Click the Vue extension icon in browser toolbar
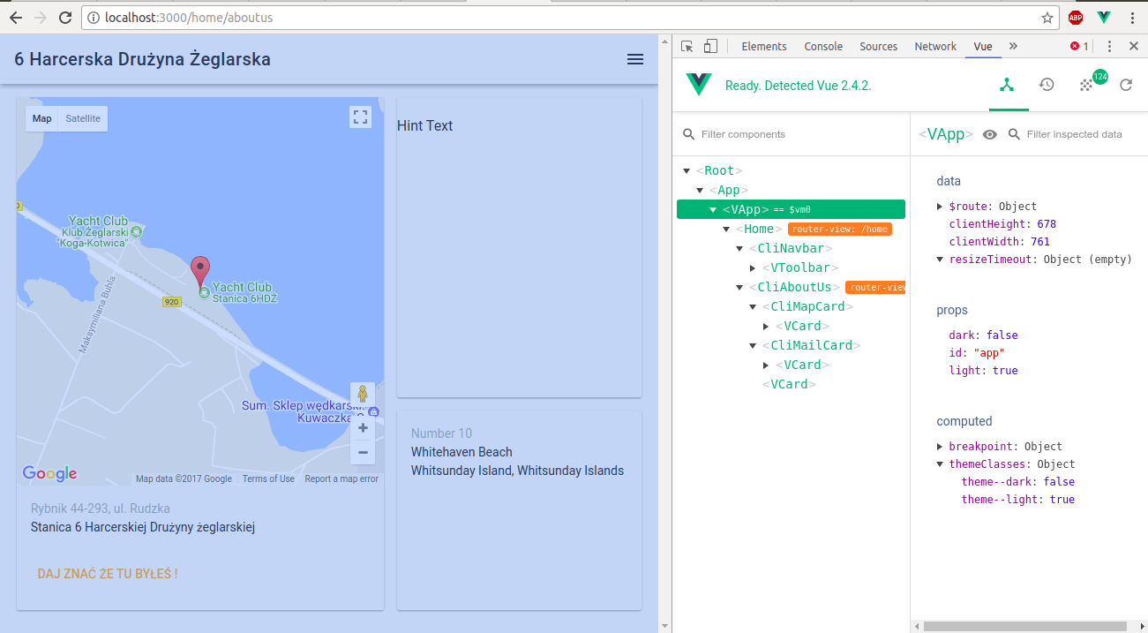1148x633 pixels. [1103, 17]
